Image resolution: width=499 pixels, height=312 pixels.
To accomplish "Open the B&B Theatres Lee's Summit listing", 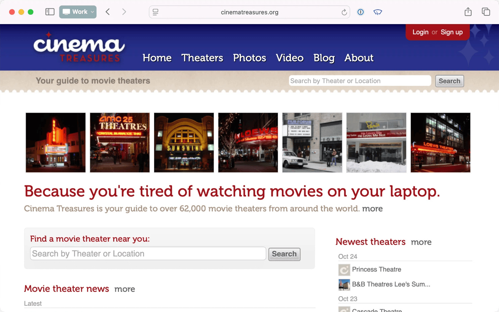I will point(391,284).
